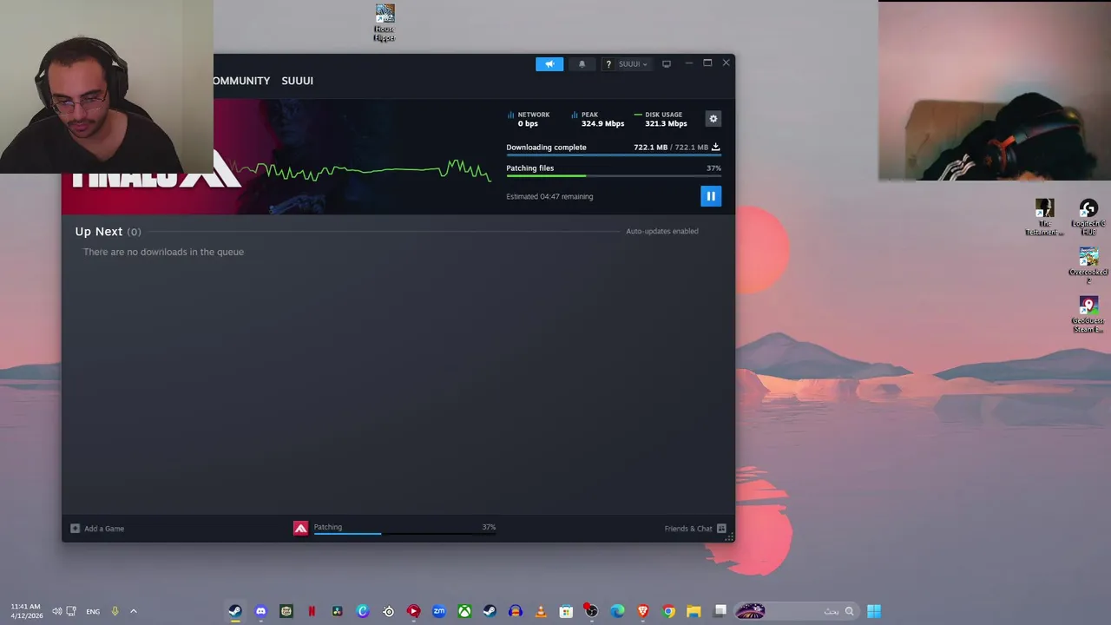This screenshot has height=625, width=1111.
Task: Click the Estimated 04:47 remaining text
Action: coord(549,196)
